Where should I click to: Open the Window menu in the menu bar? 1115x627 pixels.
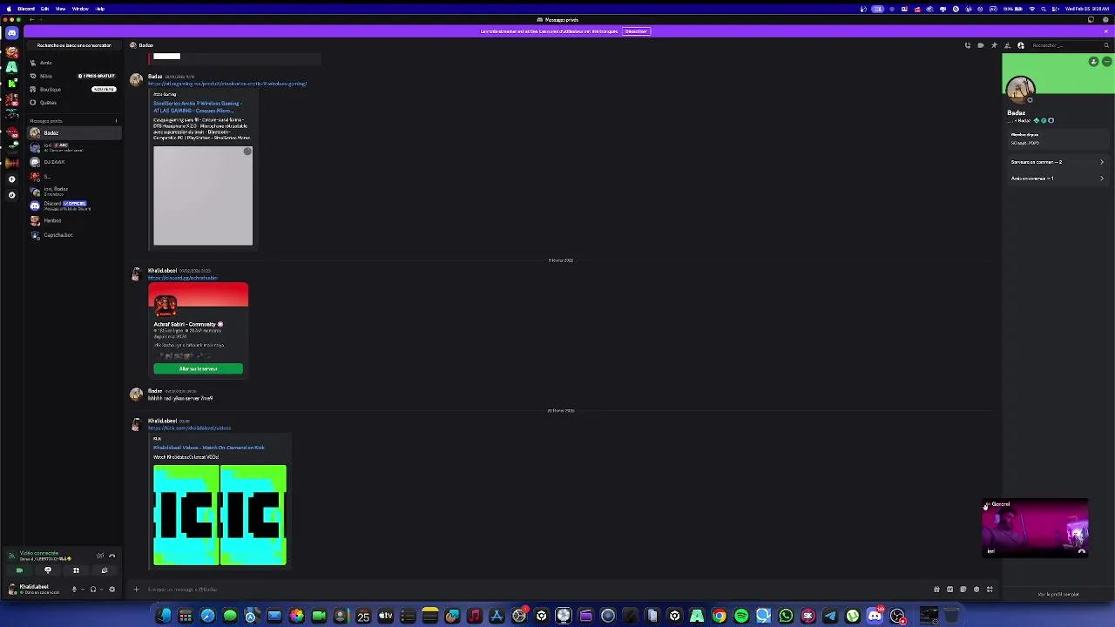(x=80, y=9)
